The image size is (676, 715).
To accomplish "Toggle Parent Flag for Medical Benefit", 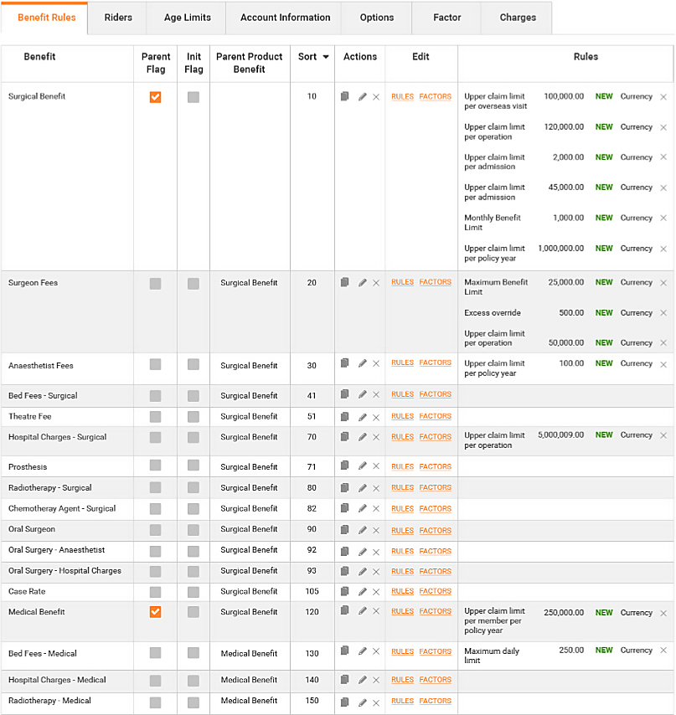I will click(x=155, y=612).
